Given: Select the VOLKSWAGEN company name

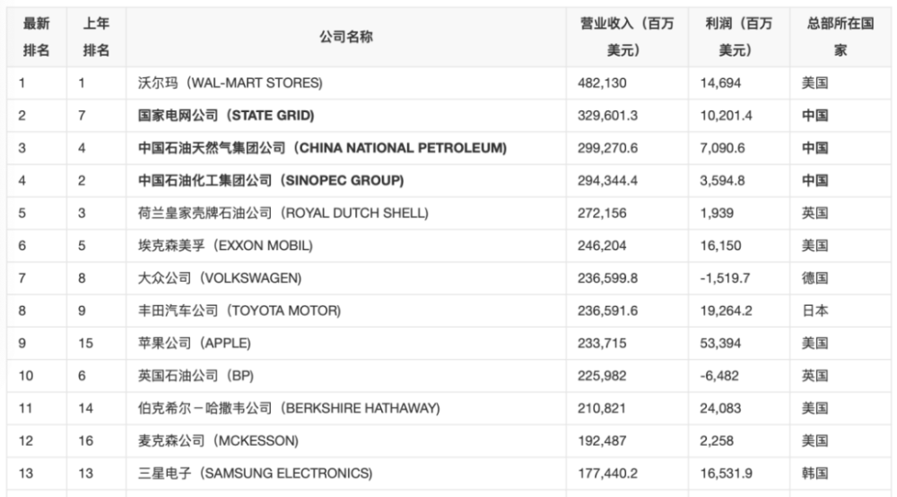Looking at the screenshot, I should click(220, 278).
